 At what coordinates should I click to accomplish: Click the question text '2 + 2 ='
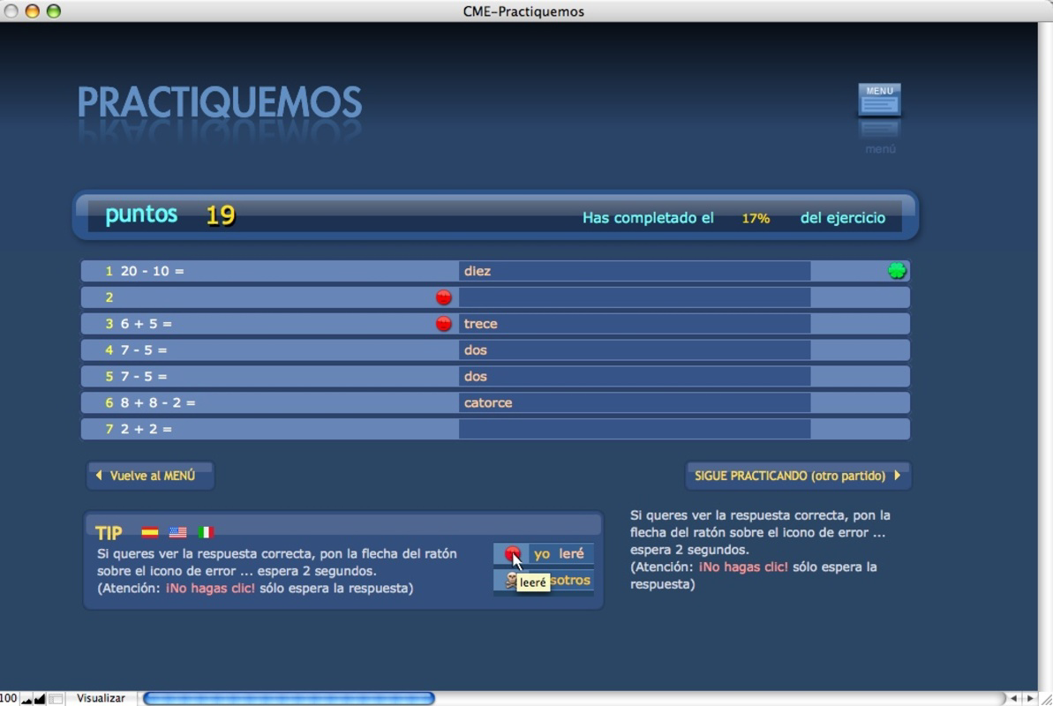[x=146, y=429]
